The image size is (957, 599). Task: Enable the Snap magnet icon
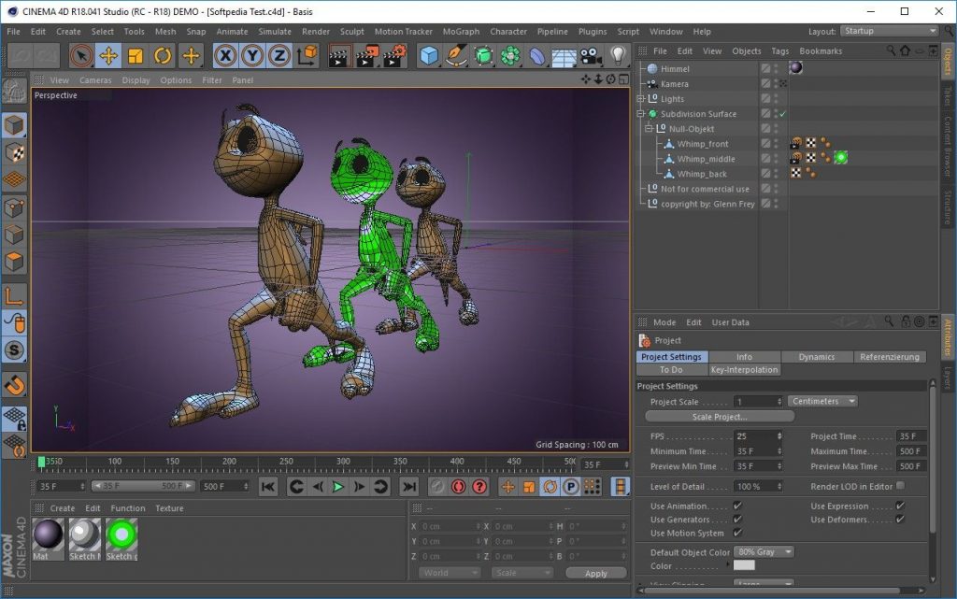pos(15,384)
